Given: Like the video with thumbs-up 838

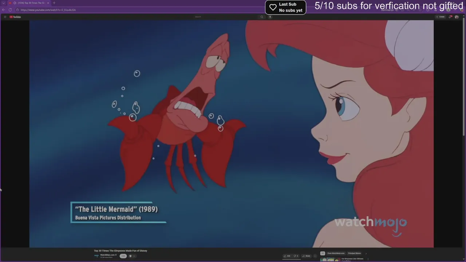Looking at the screenshot, I should pyautogui.click(x=287, y=256).
